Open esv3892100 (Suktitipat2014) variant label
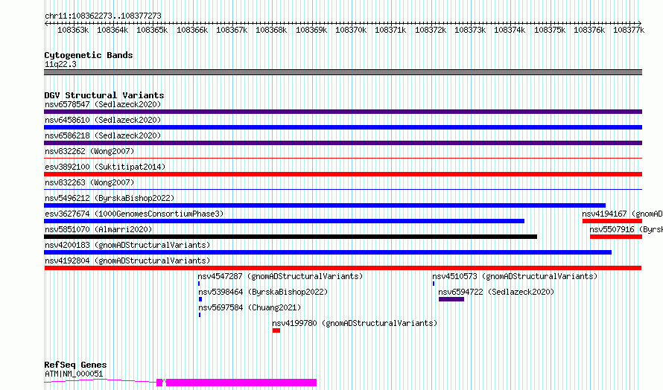The width and height of the screenshot is (663, 390). pyautogui.click(x=105, y=167)
